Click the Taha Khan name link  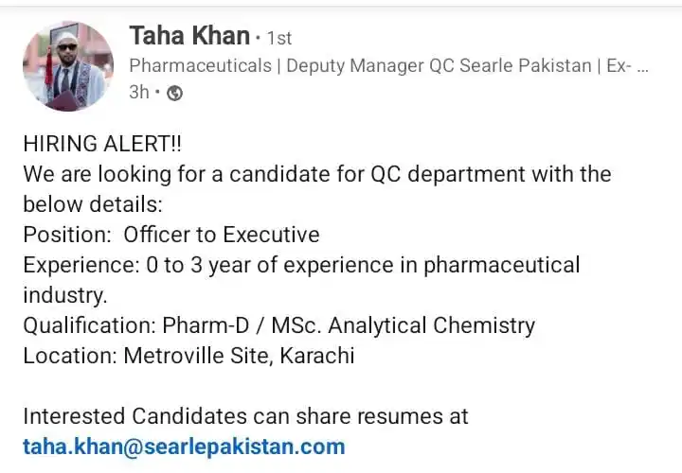189,36
